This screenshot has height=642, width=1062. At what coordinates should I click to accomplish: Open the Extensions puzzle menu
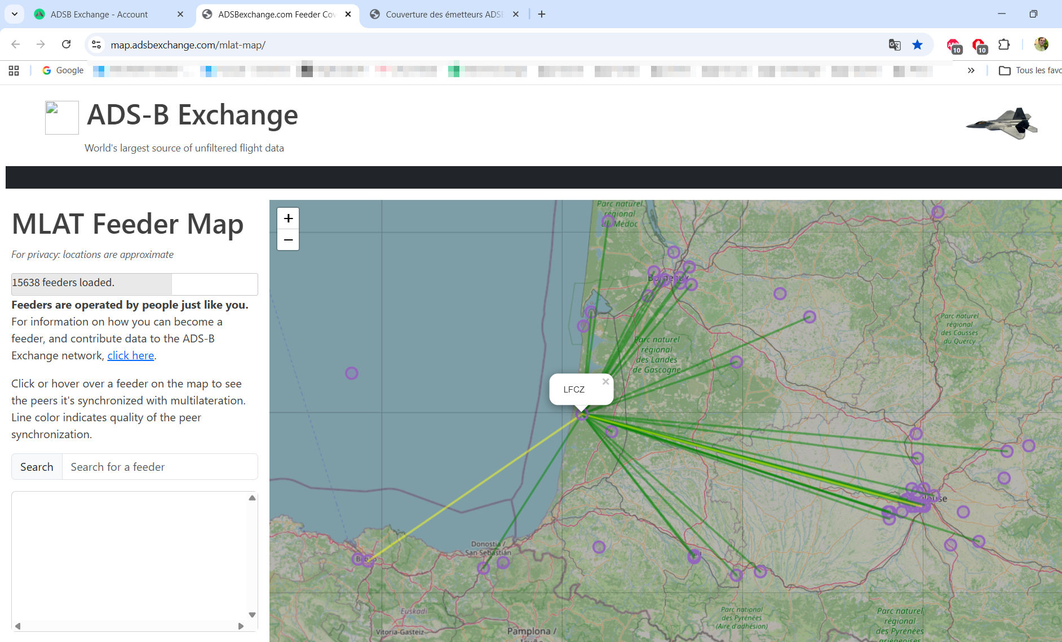point(1004,44)
